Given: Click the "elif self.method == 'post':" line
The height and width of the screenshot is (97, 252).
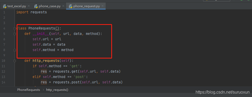Looking at the screenshot, I should 60,77.
